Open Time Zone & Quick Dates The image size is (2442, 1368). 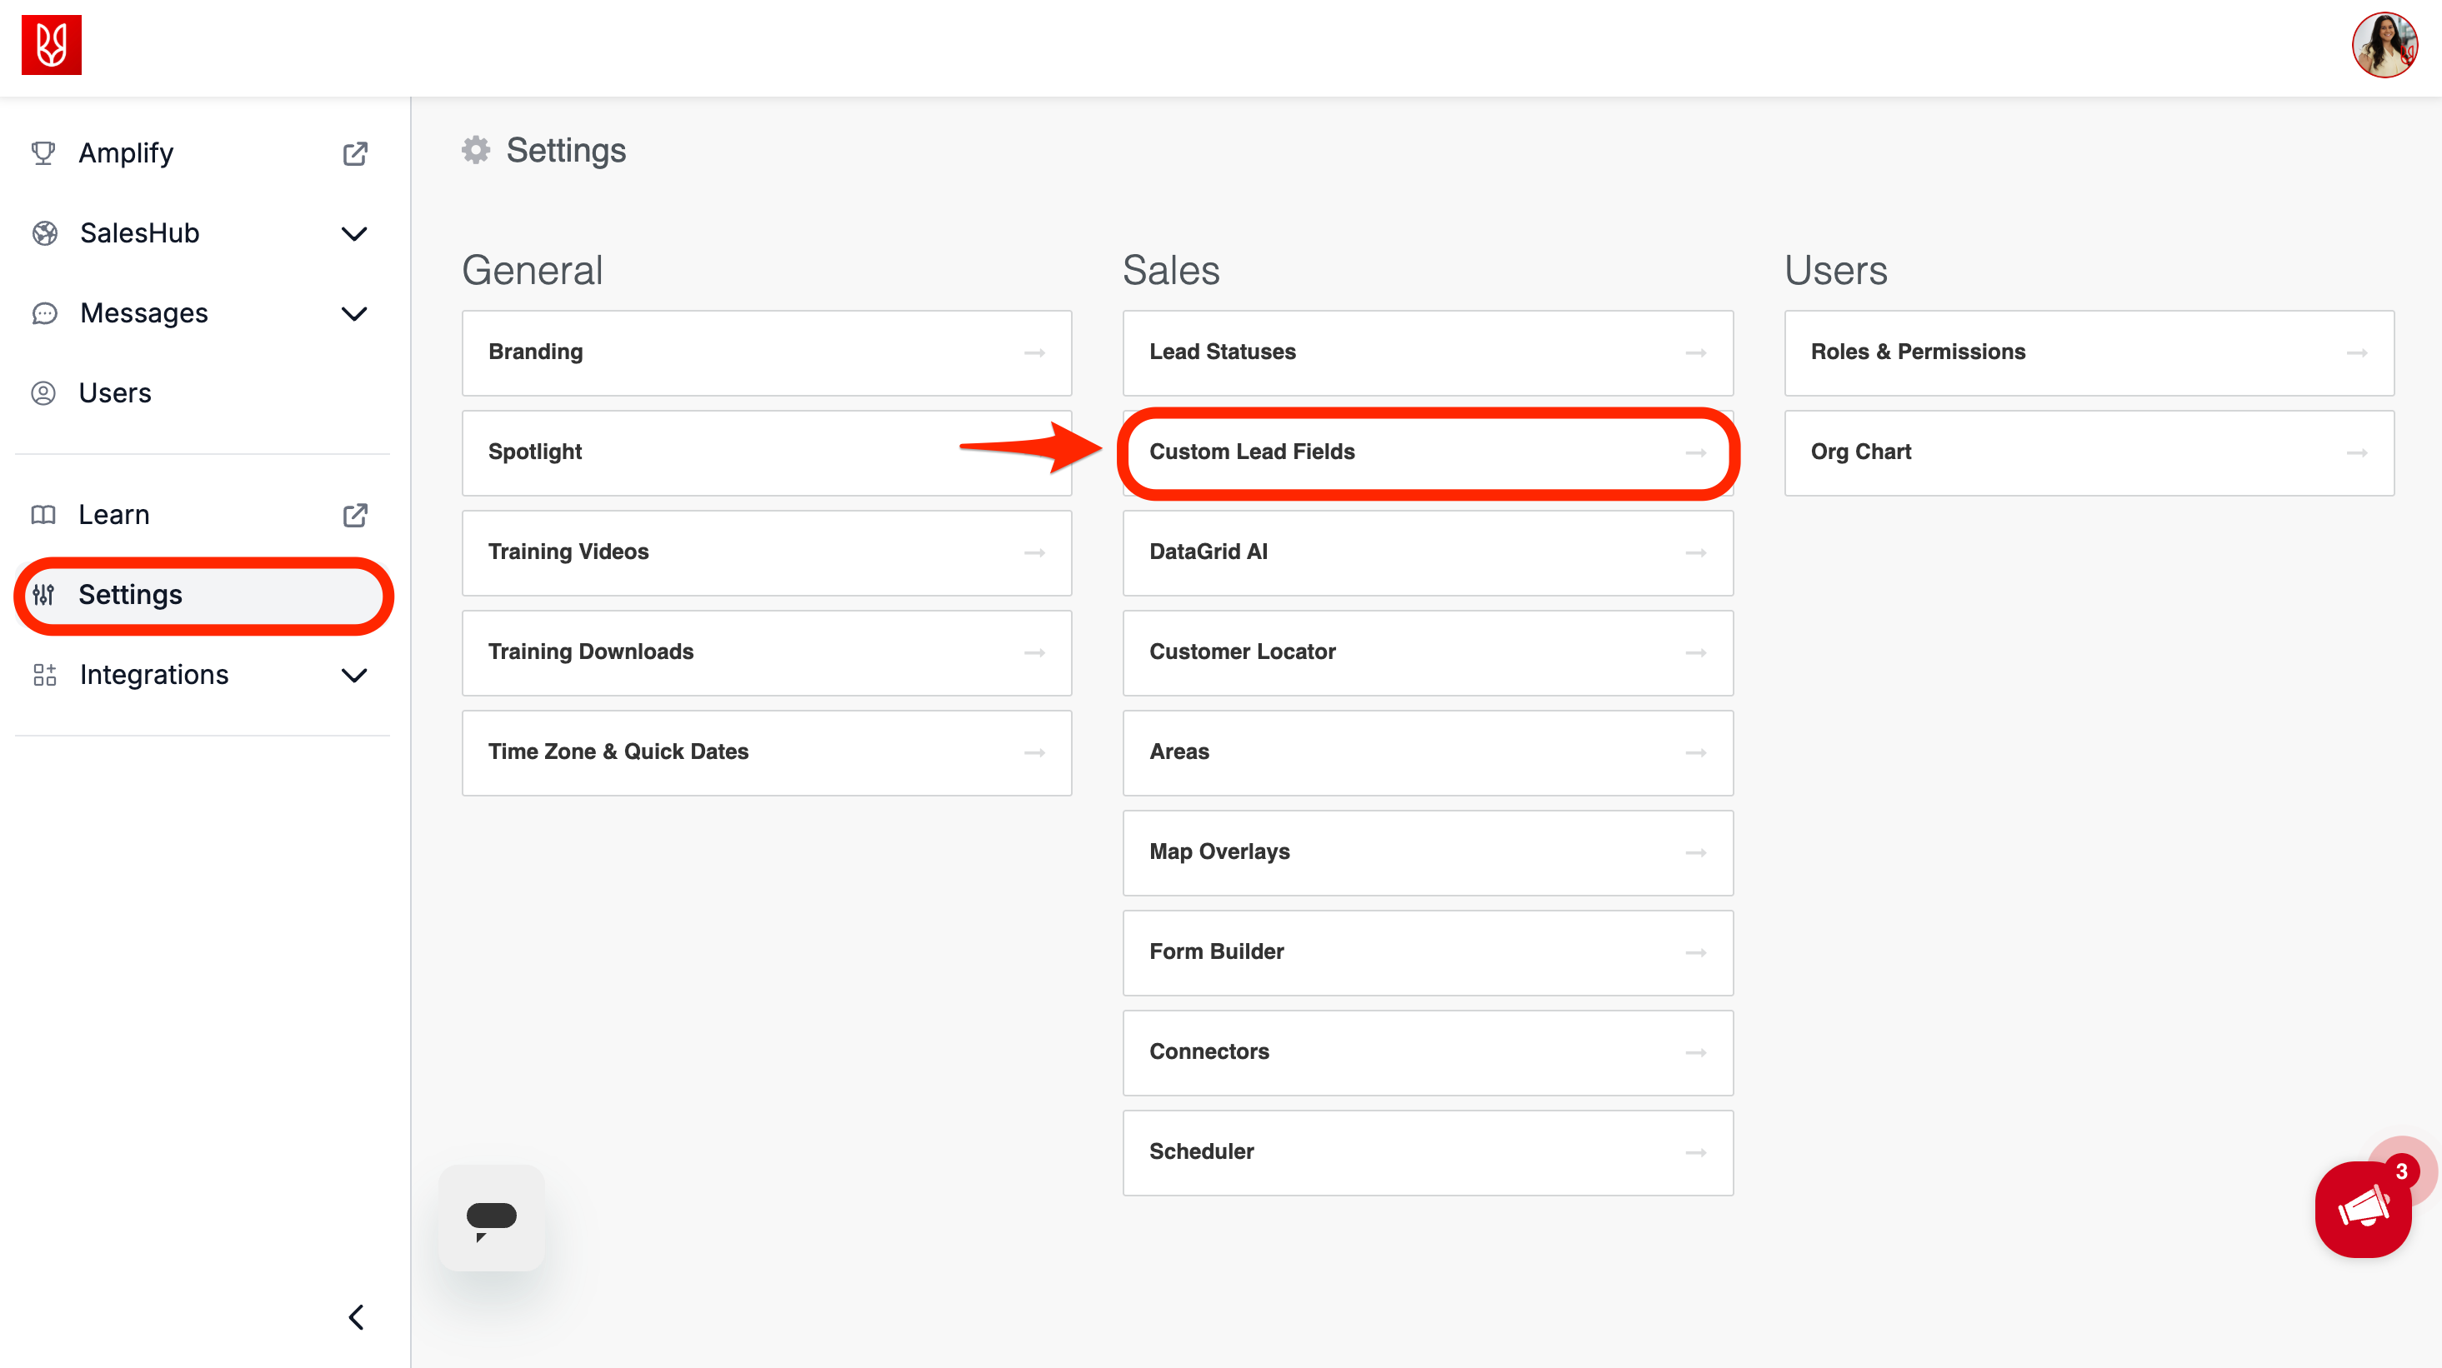[x=766, y=752]
